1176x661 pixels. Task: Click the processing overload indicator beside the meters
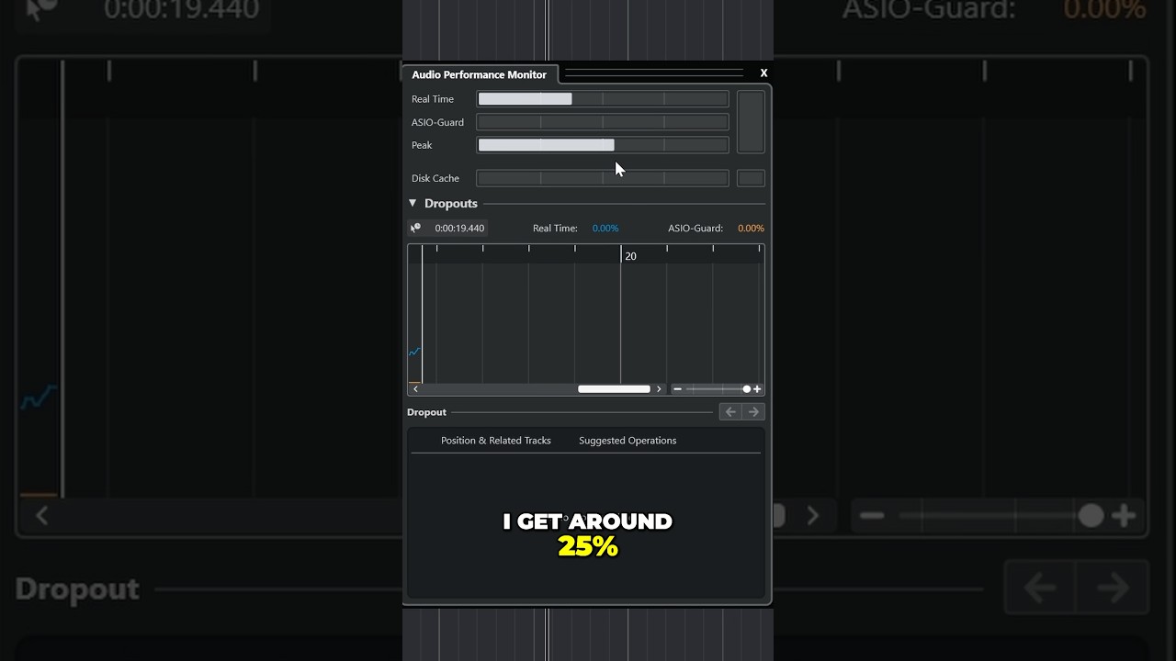coord(751,122)
